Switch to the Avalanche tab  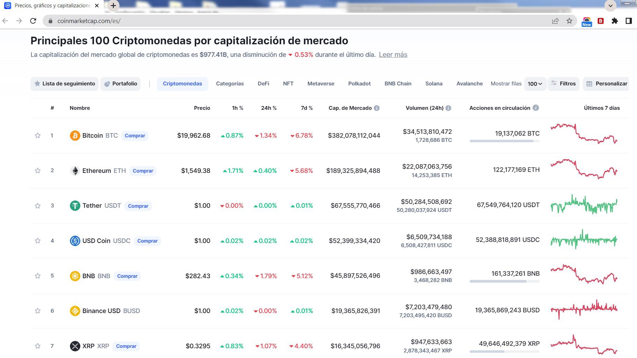(470, 84)
